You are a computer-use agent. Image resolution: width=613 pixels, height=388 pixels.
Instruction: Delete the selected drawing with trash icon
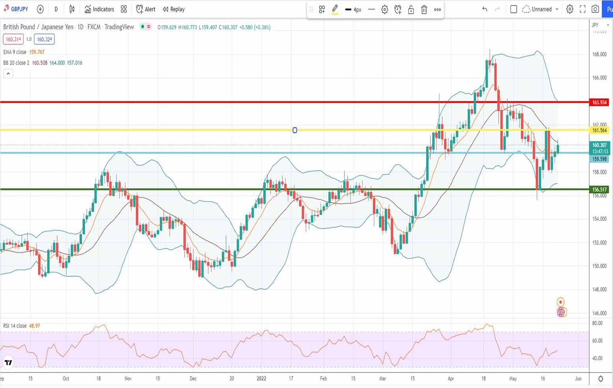[424, 9]
